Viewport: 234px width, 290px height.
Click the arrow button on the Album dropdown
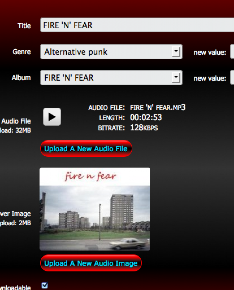click(x=176, y=77)
